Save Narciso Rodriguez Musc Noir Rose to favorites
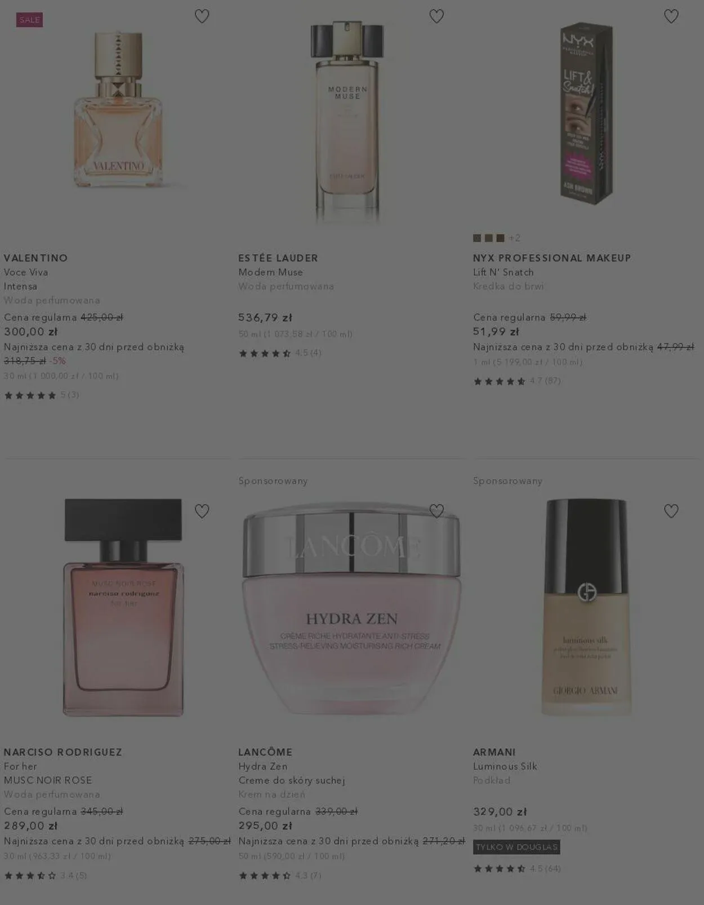Image resolution: width=704 pixels, height=905 pixels. tap(202, 511)
